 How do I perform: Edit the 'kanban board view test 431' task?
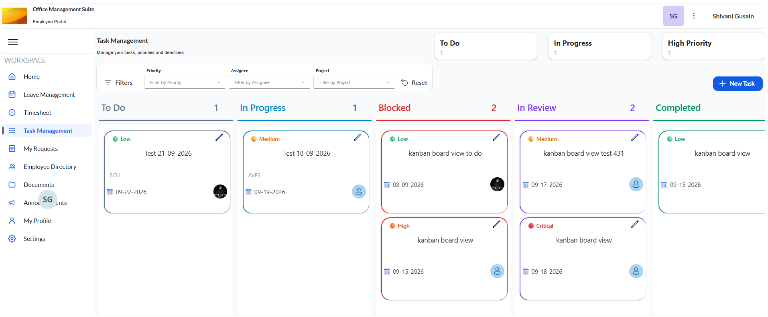[x=635, y=137]
